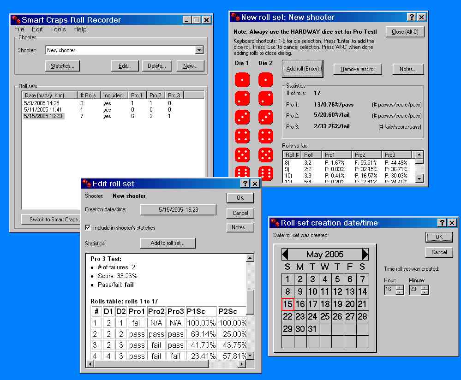Click the Close (Alt-C) button
The height and width of the screenshot is (380, 461).
click(x=405, y=32)
